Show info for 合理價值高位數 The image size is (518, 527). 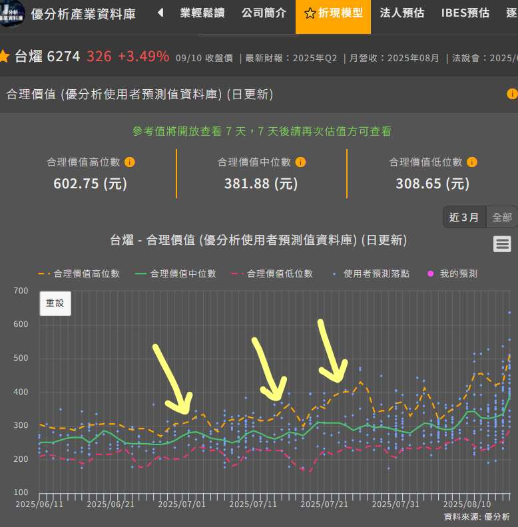pyautogui.click(x=129, y=162)
